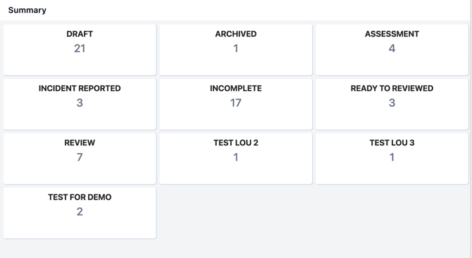Select the ASSESSMENT summary card
This screenshot has height=258, width=472.
392,49
